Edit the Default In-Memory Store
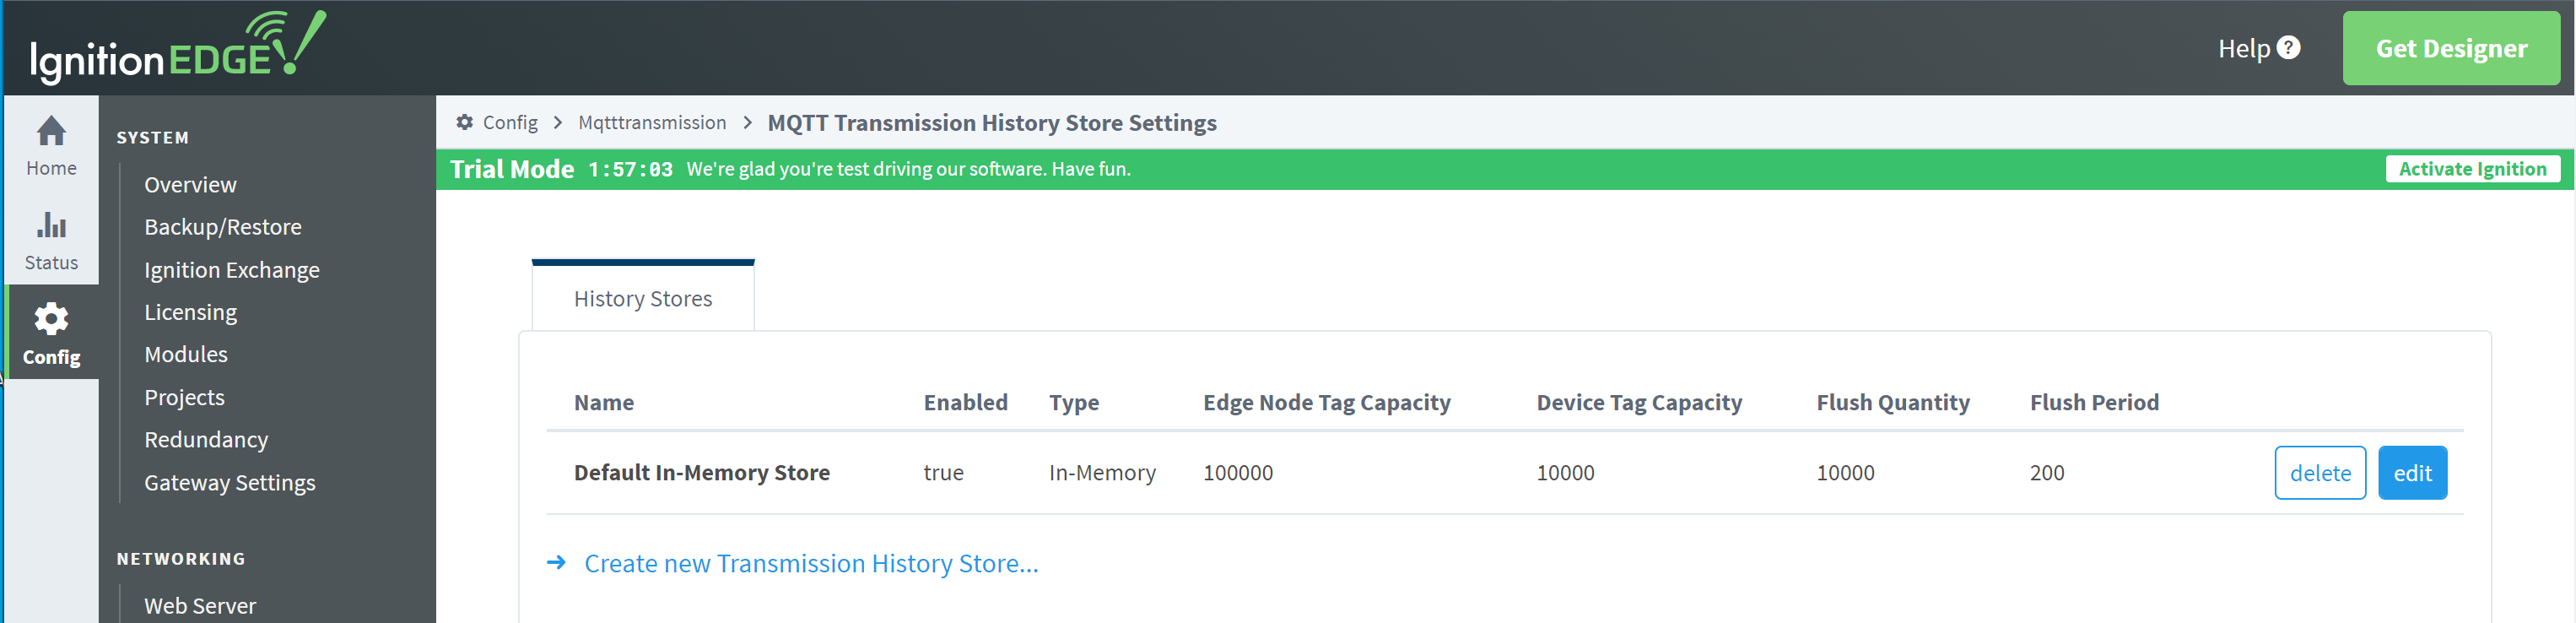This screenshot has height=623, width=2576. pos(2412,473)
